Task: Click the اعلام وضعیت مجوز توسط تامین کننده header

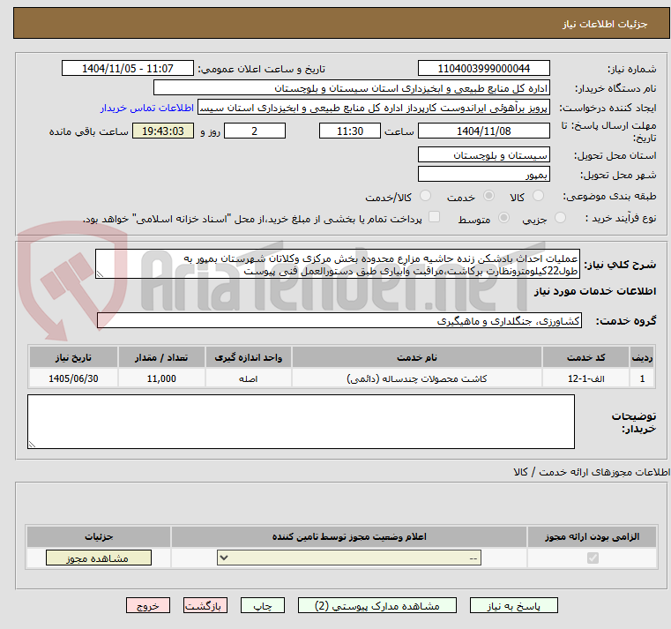Action: coord(349,536)
